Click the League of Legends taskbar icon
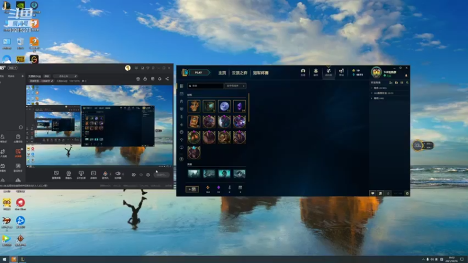Image resolution: width=468 pixels, height=263 pixels. pyautogui.click(x=22, y=259)
